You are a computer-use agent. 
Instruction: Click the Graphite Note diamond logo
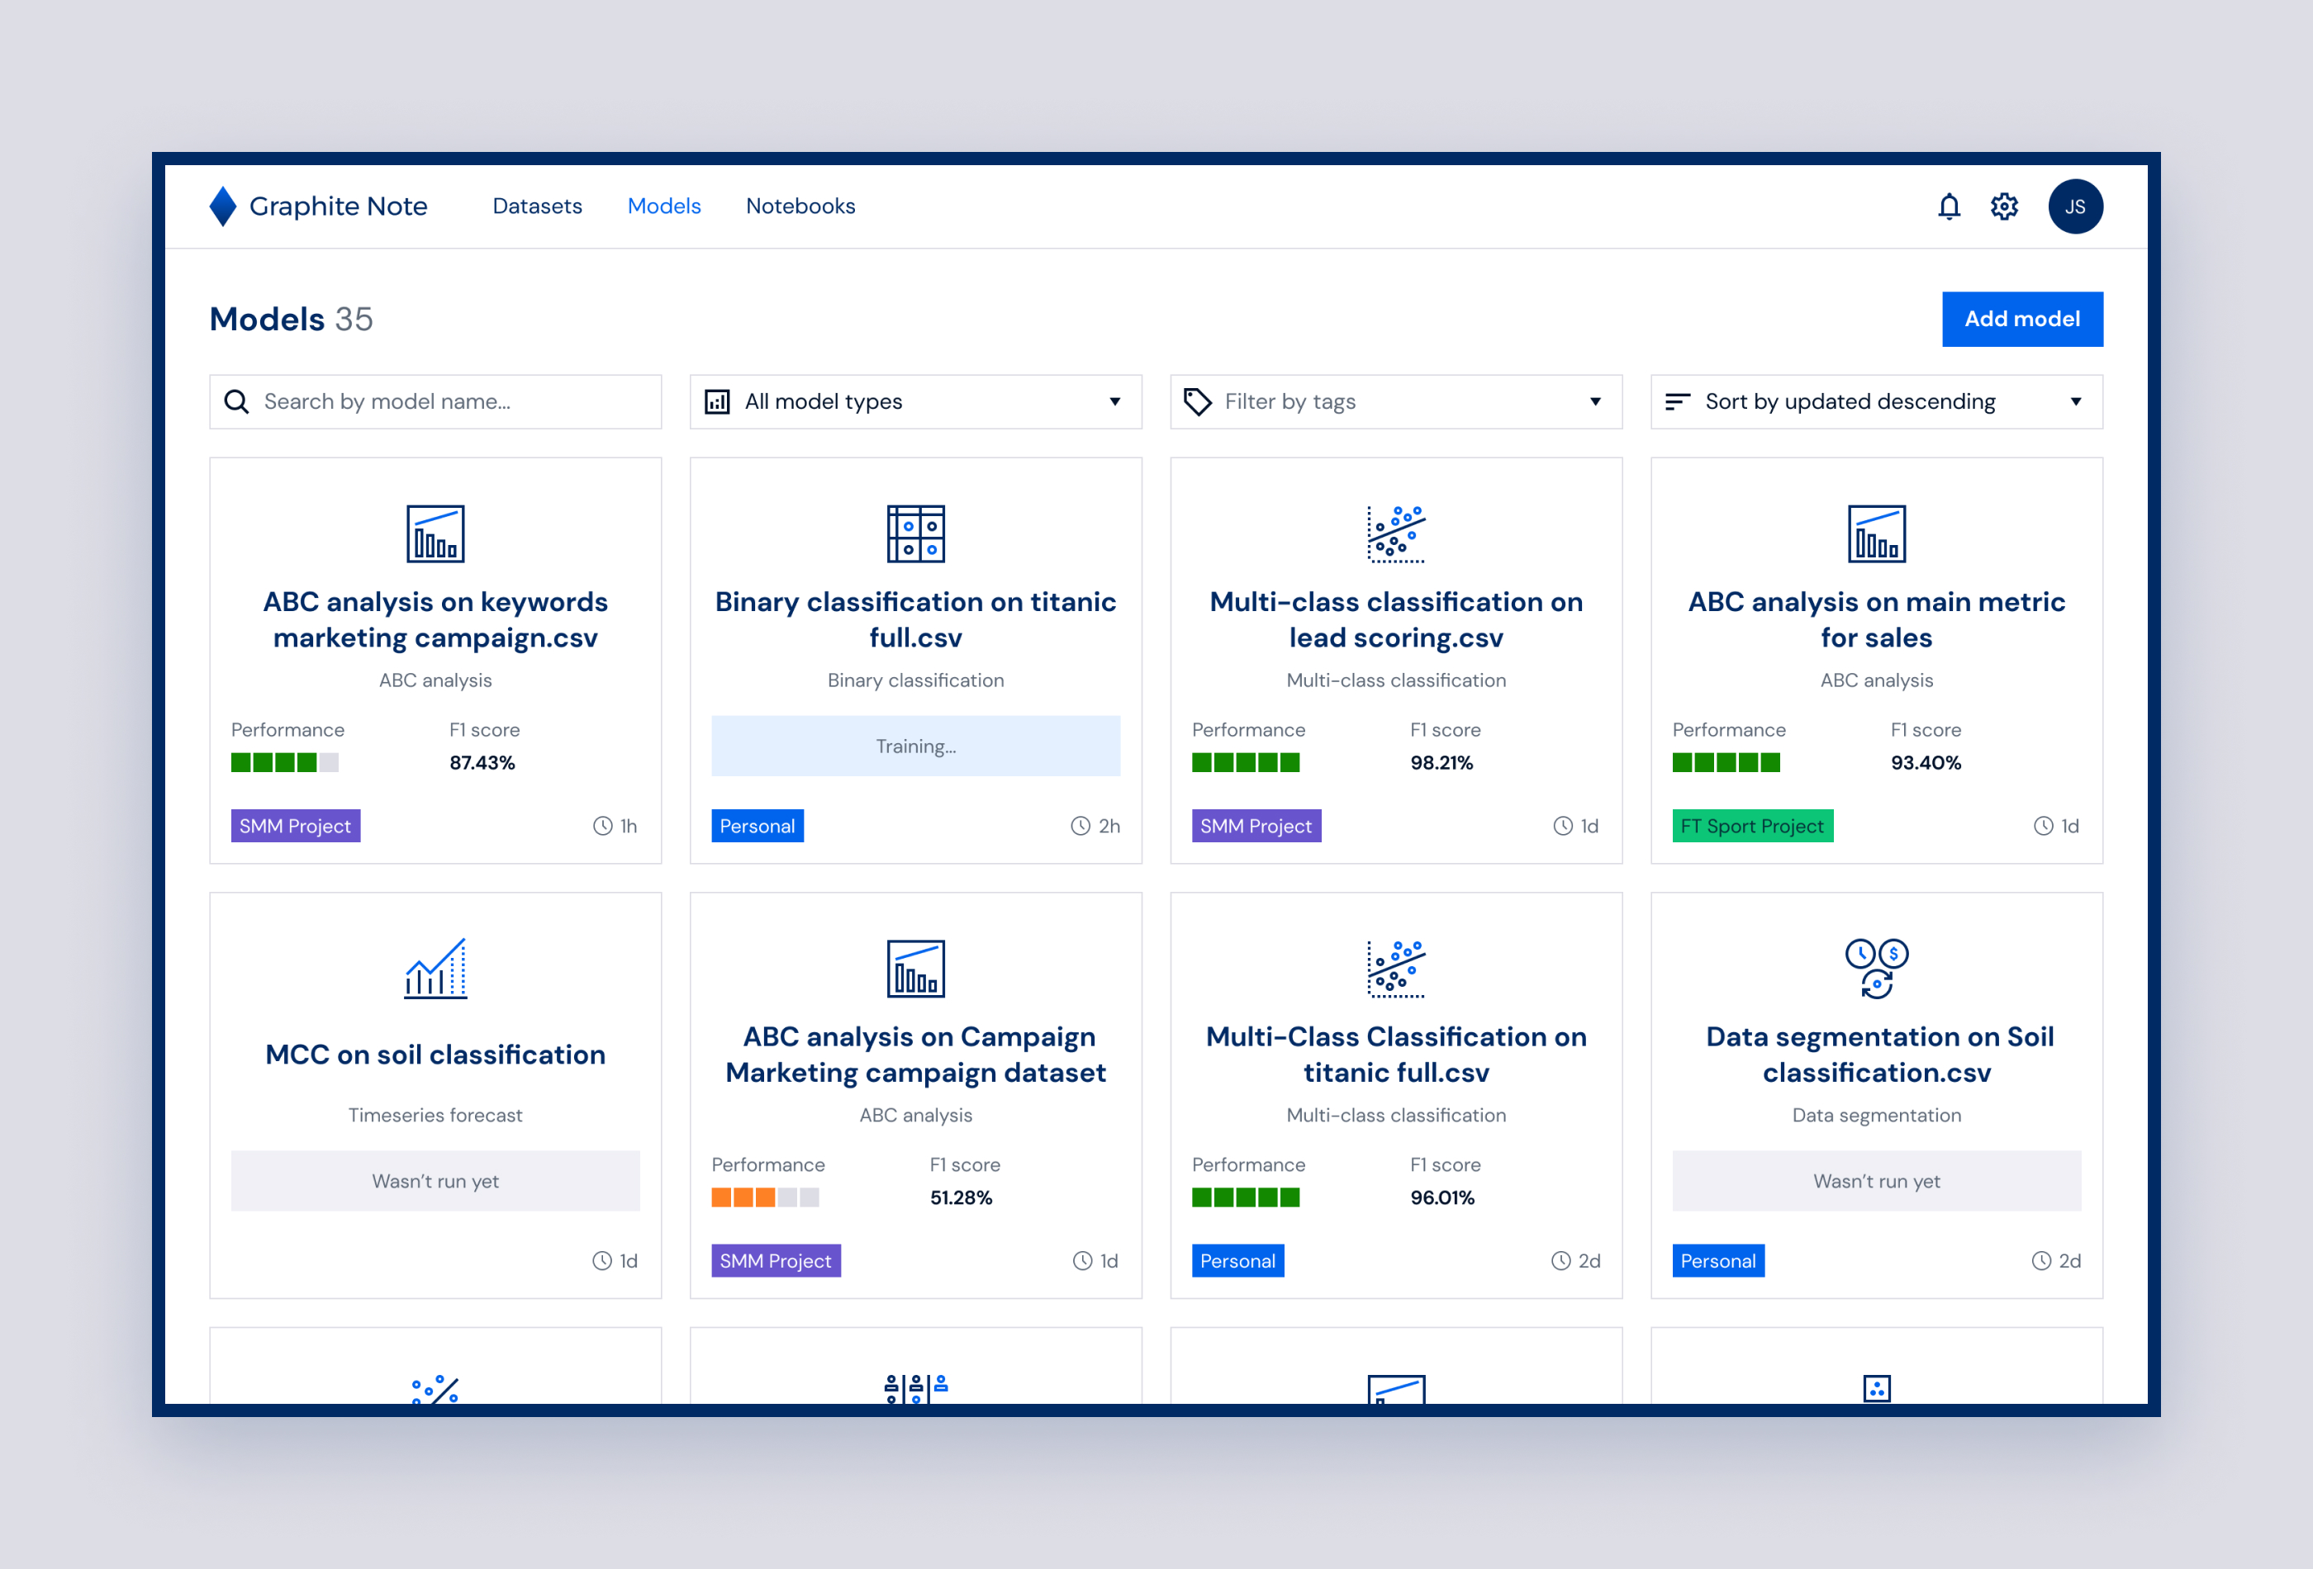pyautogui.click(x=223, y=206)
